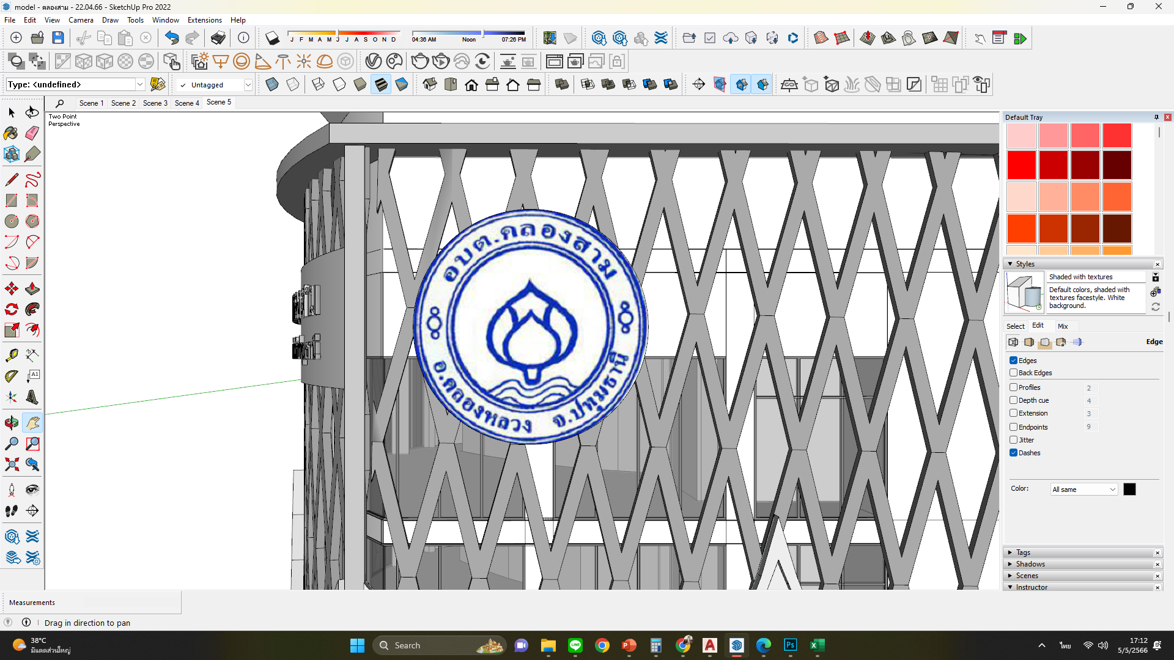The height and width of the screenshot is (660, 1174).
Task: Open the Untagged tag dropdown
Action: (x=248, y=85)
